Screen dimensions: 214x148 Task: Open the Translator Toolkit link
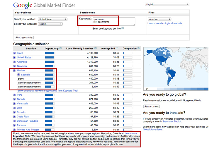[x=172, y=121]
